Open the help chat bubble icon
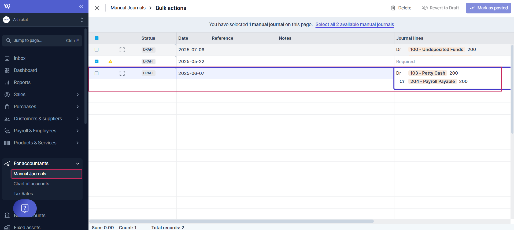The height and width of the screenshot is (230, 514). [25, 208]
